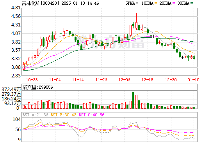Select the 01-10 date label
203x142 pixels.
point(193,80)
